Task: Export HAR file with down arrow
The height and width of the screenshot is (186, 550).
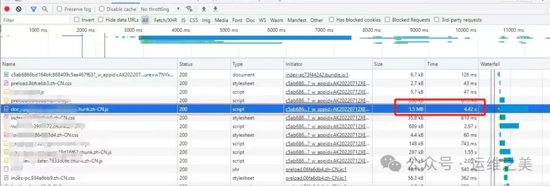Action: [x=215, y=9]
